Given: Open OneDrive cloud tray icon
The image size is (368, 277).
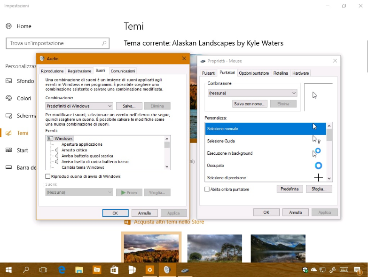Looking at the screenshot, I should (314, 270).
